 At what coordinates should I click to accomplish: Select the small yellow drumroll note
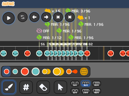[x=46, y=71]
